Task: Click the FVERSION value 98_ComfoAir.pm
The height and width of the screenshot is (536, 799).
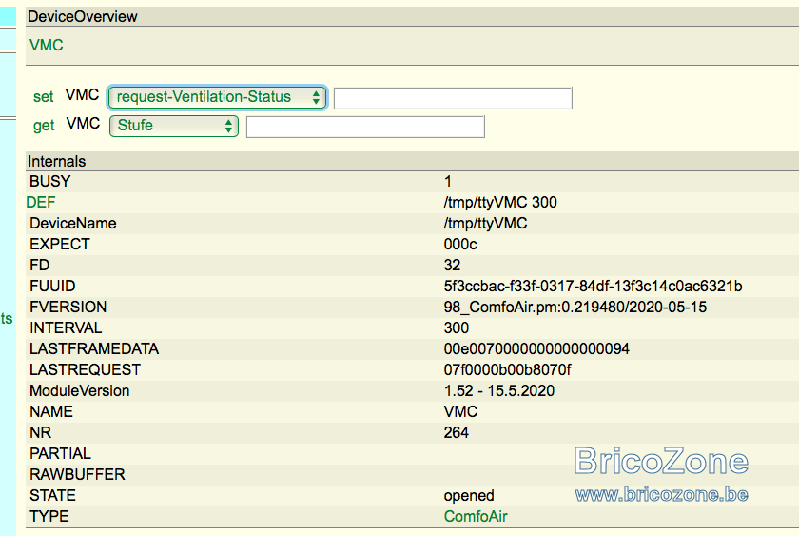Action: click(575, 307)
